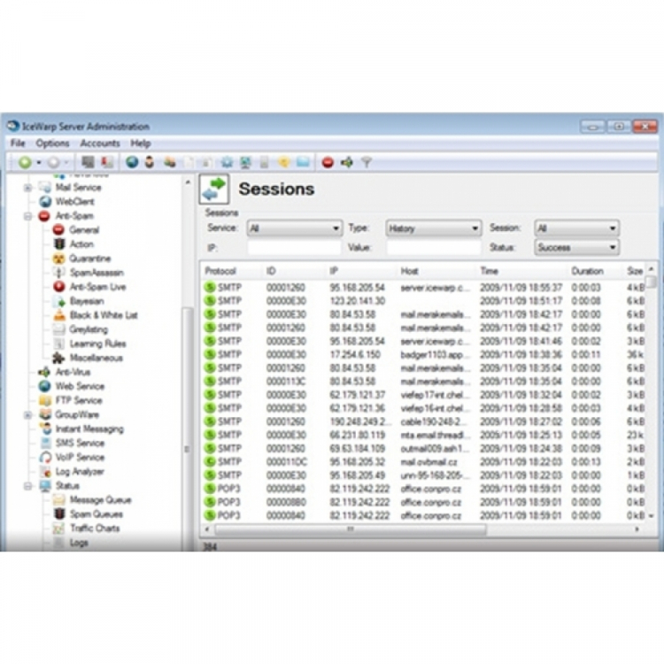
Task: Click the funnel filter toolbar icon
Action: (x=367, y=162)
